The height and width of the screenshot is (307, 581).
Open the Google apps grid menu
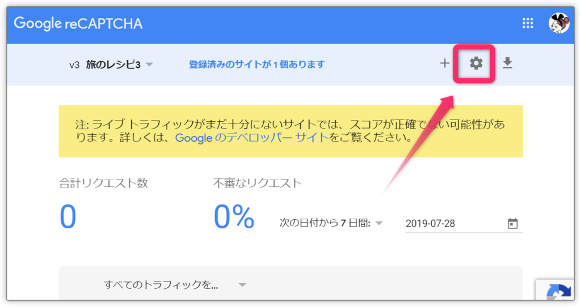(528, 23)
